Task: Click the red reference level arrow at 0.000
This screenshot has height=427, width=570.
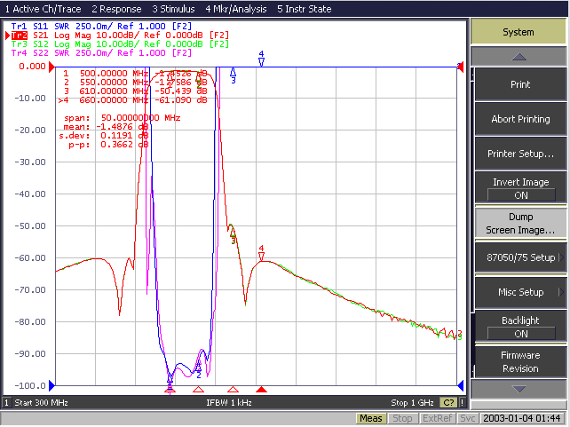Action: [51, 67]
